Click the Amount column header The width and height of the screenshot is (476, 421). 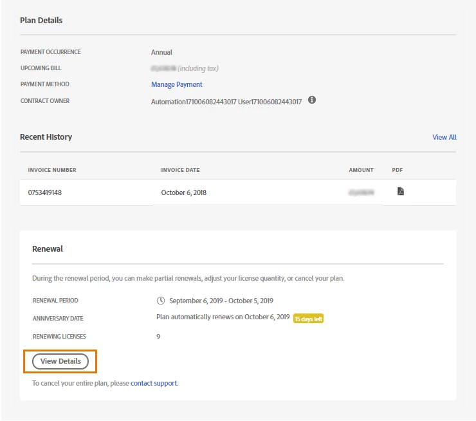361,170
